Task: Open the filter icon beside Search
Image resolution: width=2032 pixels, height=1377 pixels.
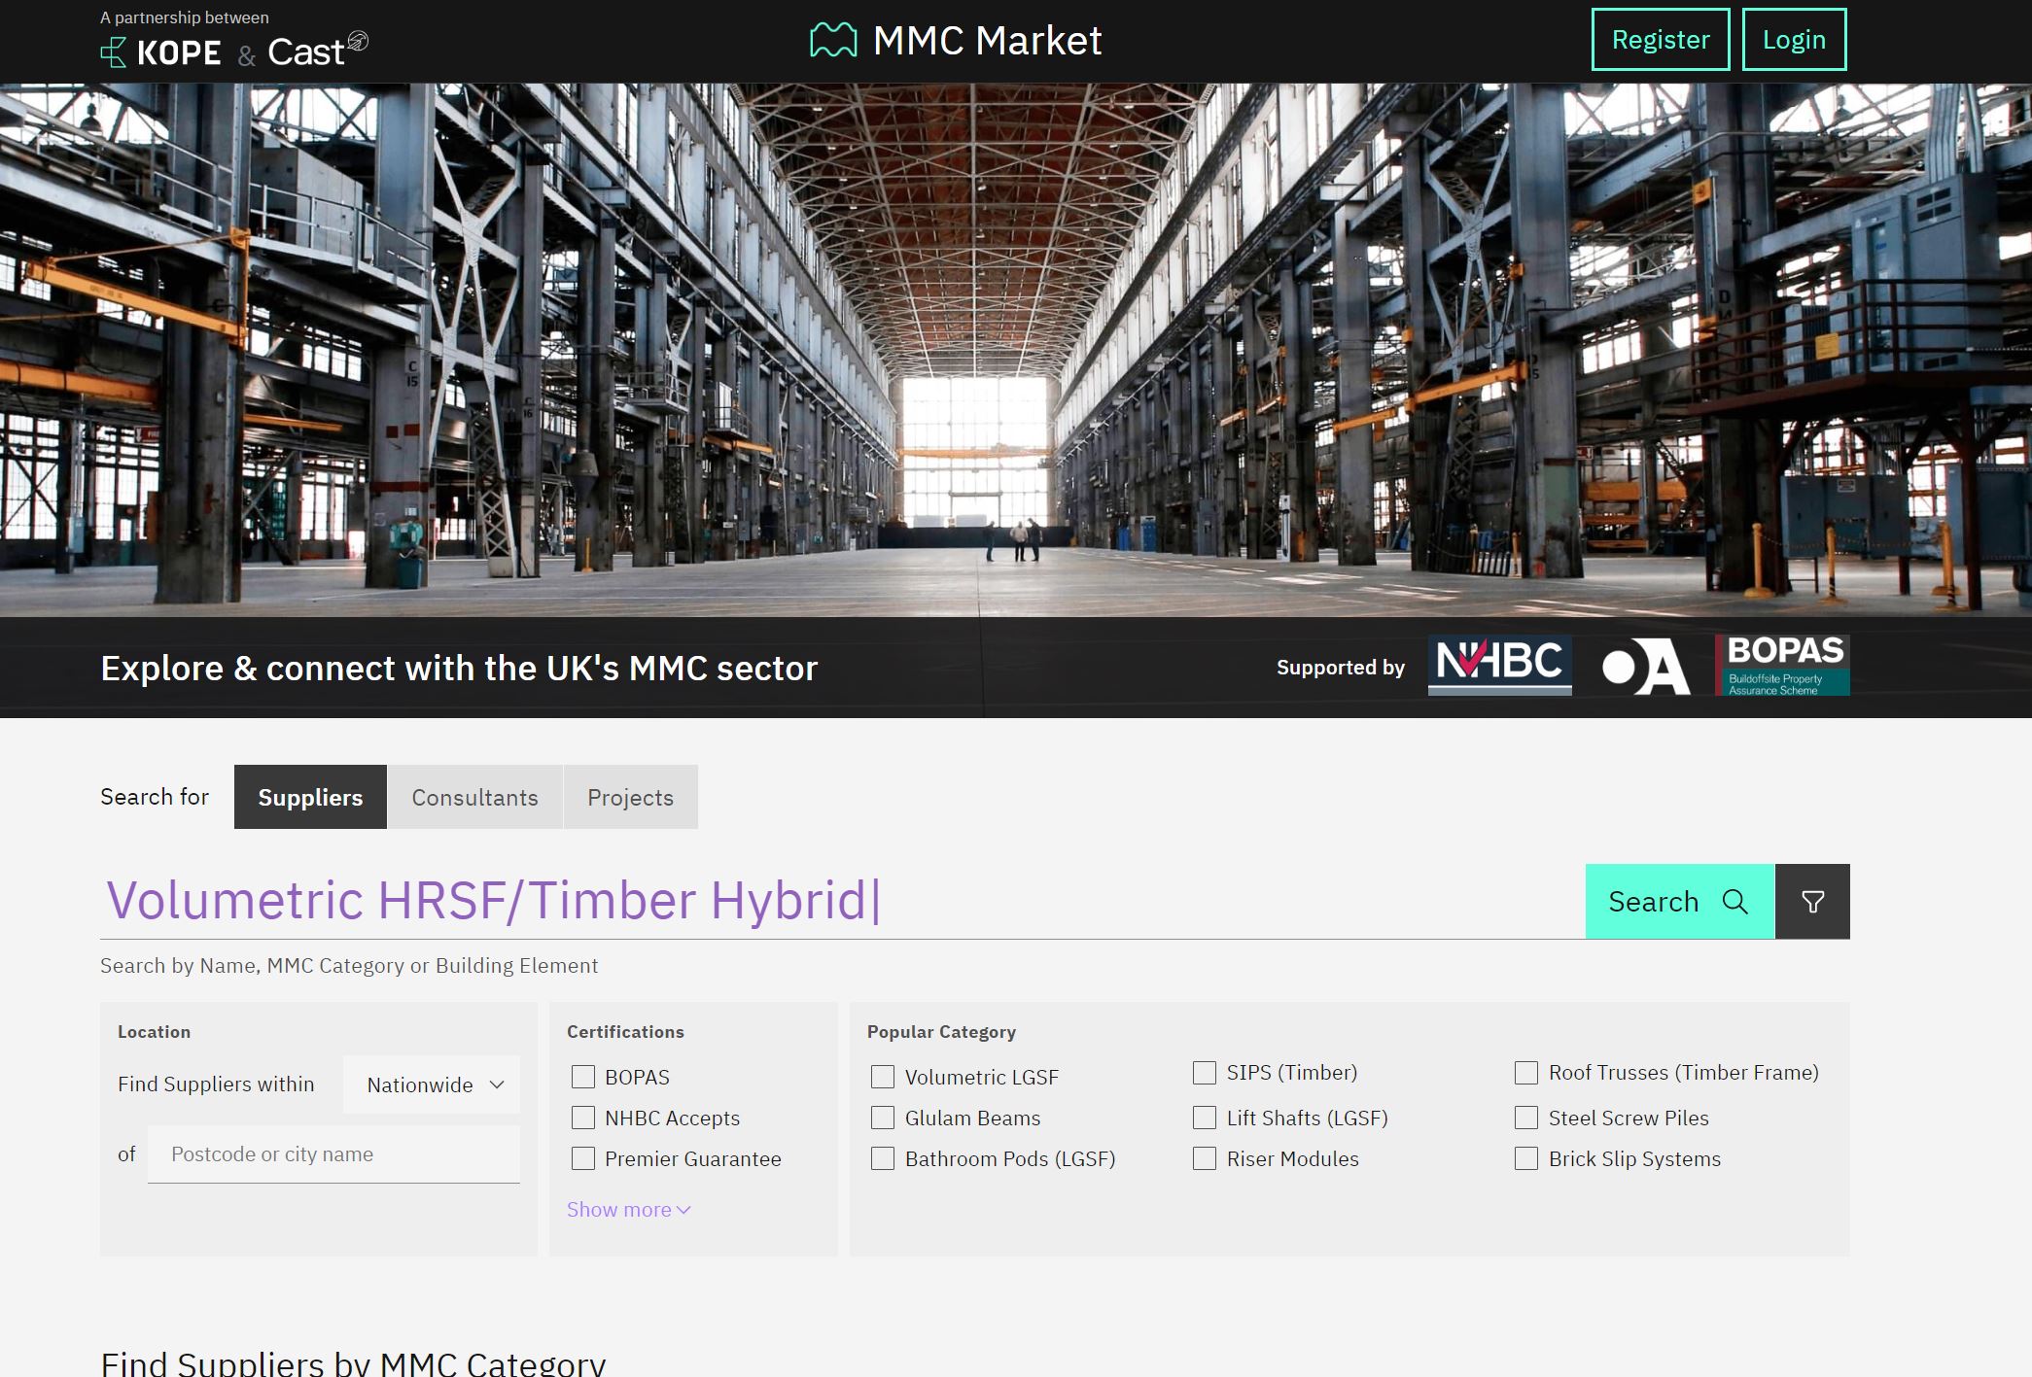Action: [x=1812, y=902]
